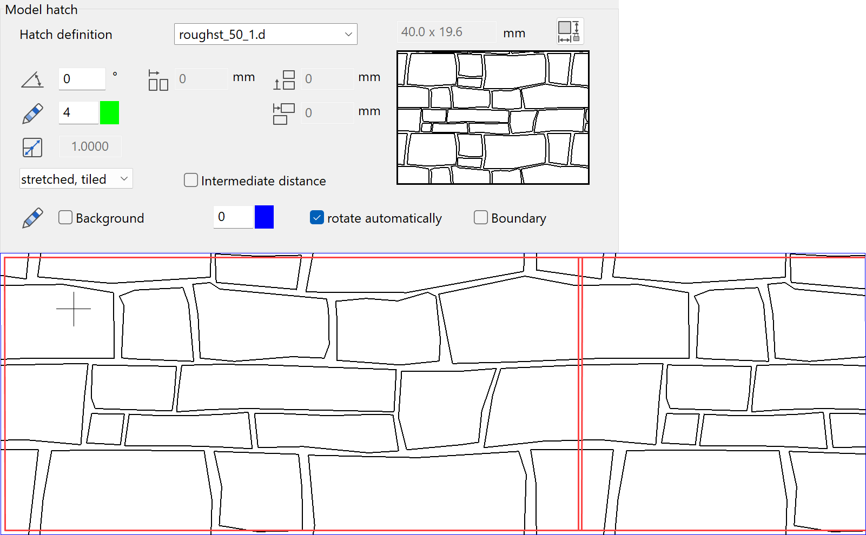Enable the Boundary checkbox
Image resolution: width=866 pixels, height=535 pixels.
[x=480, y=217]
